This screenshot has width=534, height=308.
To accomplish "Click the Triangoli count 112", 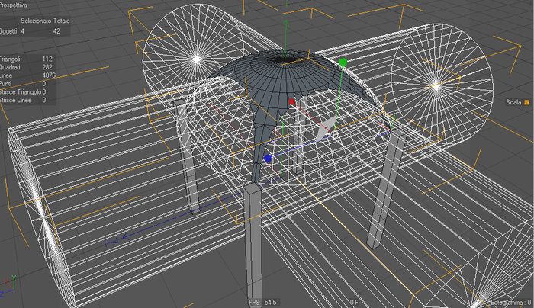I will 47,59.
